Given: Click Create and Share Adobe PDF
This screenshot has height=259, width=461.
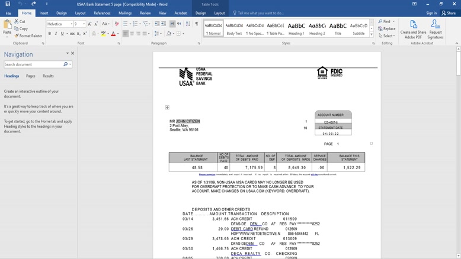Looking at the screenshot, I should [x=413, y=30].
